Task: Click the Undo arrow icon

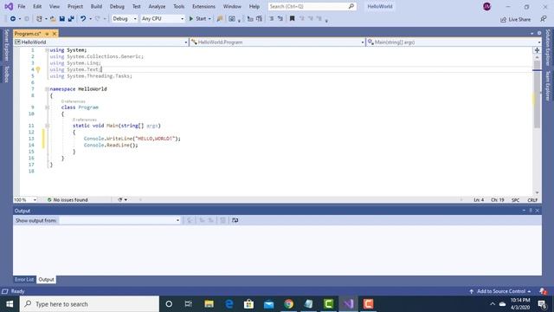Action: coord(83,19)
